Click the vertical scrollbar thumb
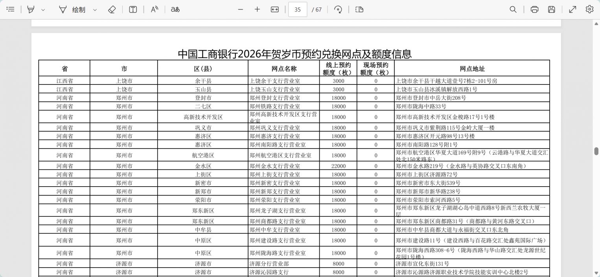Image resolution: width=600 pixels, height=277 pixels. click(596, 151)
